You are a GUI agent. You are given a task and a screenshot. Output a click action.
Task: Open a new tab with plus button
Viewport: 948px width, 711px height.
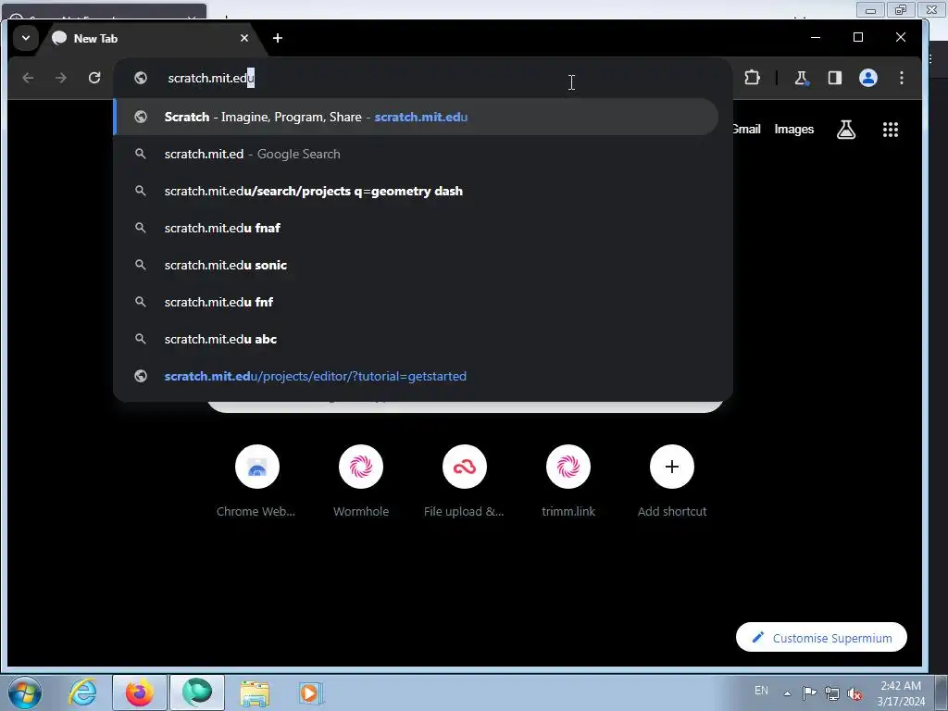click(x=278, y=38)
